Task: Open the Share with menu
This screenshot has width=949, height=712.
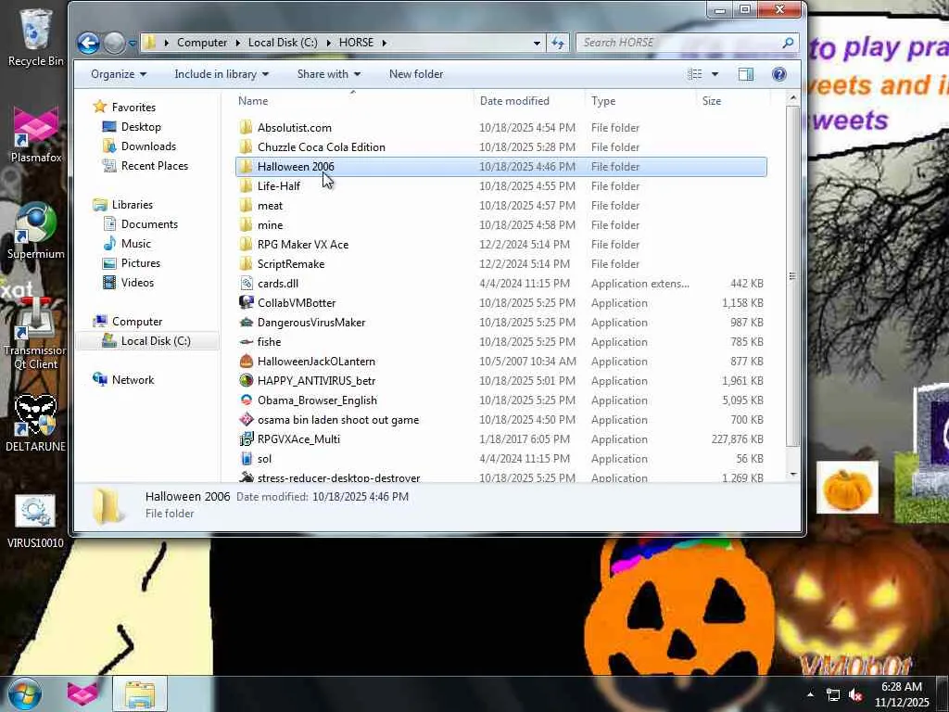Action: 329,74
